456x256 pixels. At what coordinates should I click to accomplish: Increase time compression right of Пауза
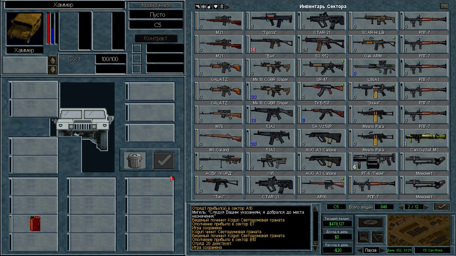[x=382, y=250]
